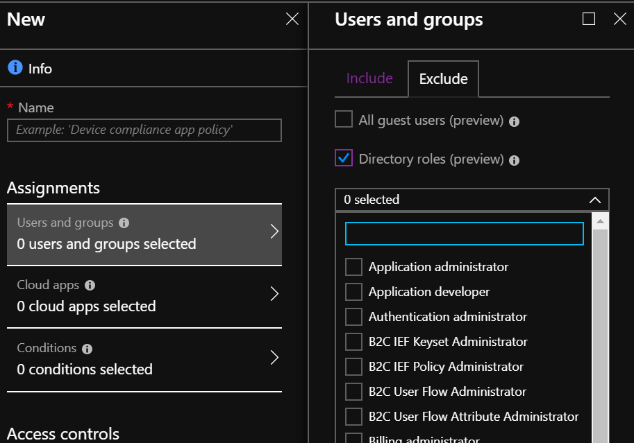This screenshot has height=443, width=634.
Task: Click the blue Info icon
Action: click(x=15, y=68)
